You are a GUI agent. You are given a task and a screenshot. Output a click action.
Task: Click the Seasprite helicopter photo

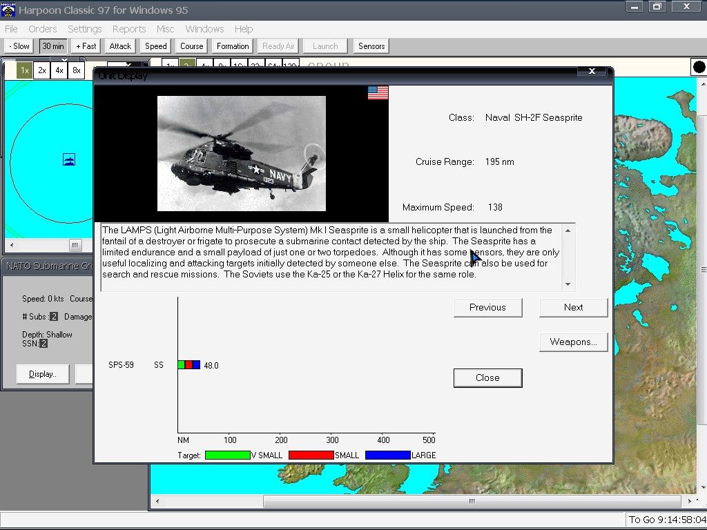[x=241, y=153]
